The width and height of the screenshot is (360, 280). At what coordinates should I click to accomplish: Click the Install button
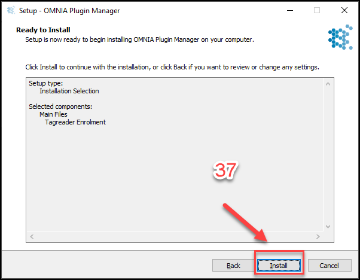[x=279, y=266]
